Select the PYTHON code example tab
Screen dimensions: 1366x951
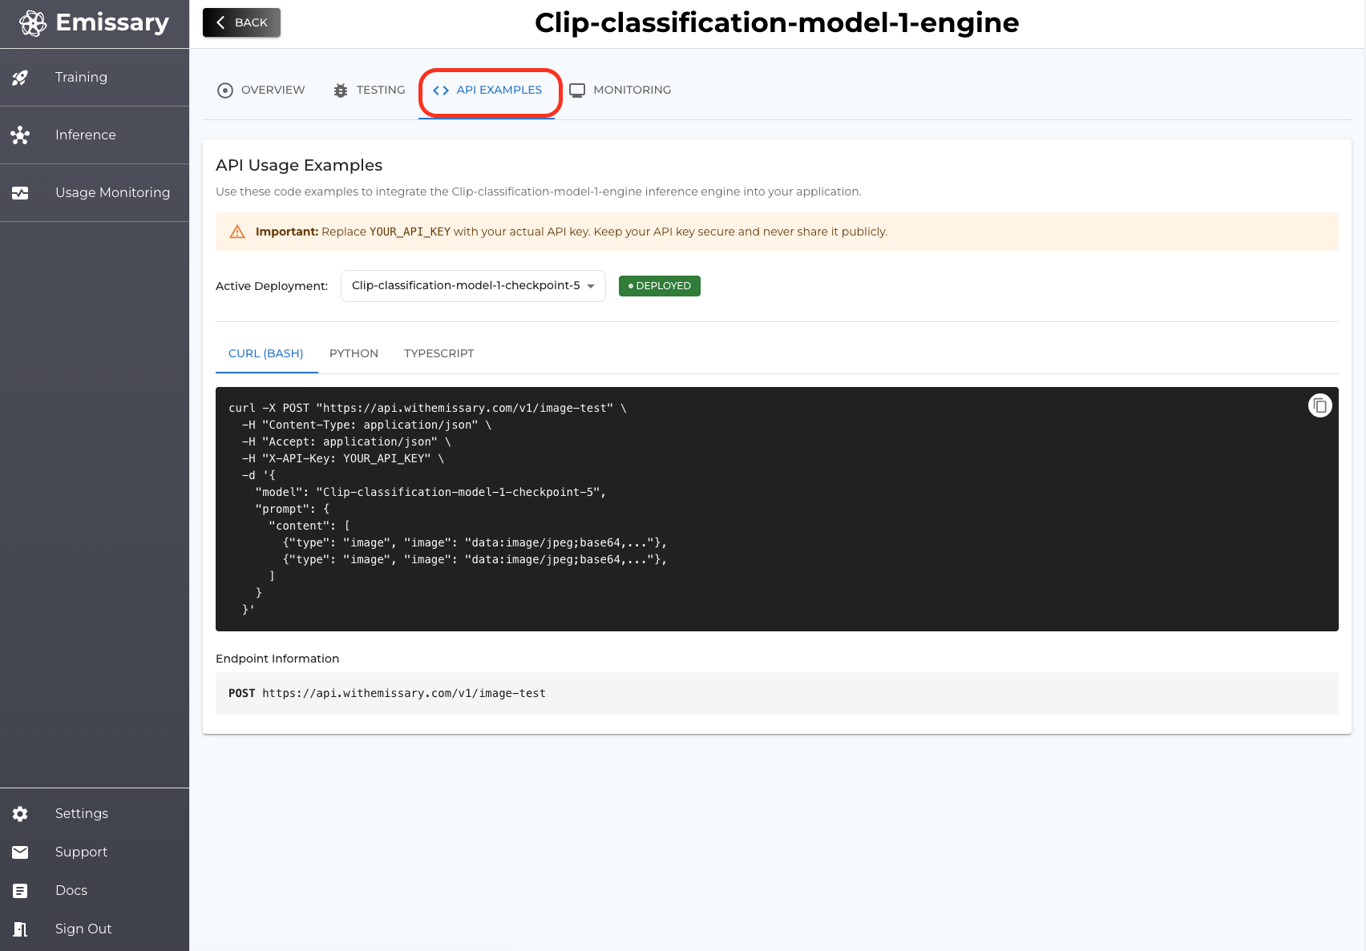tap(354, 353)
